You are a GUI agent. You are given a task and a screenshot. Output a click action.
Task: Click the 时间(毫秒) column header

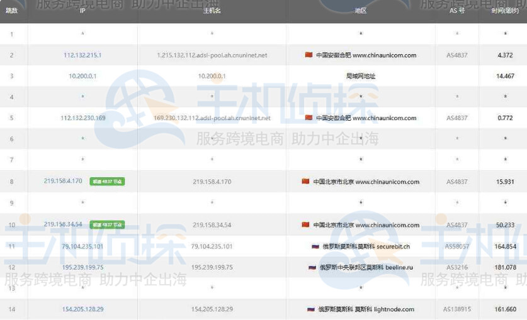[x=505, y=11]
